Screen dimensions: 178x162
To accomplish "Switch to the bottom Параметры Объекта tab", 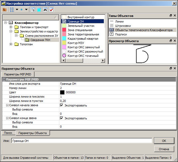I will pyautogui.click(x=32, y=133).
